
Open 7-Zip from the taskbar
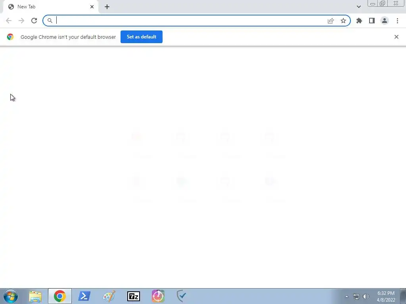[x=134, y=296]
